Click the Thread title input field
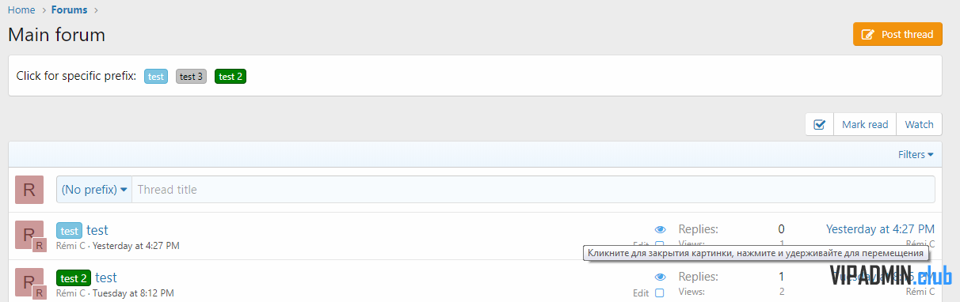Viewport: 960px width, 302px height. (533, 190)
